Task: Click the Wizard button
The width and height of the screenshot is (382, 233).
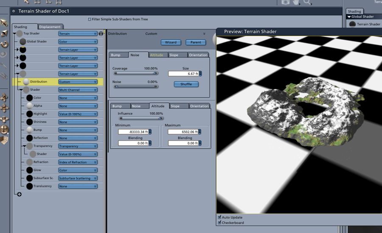Action: pos(171,42)
